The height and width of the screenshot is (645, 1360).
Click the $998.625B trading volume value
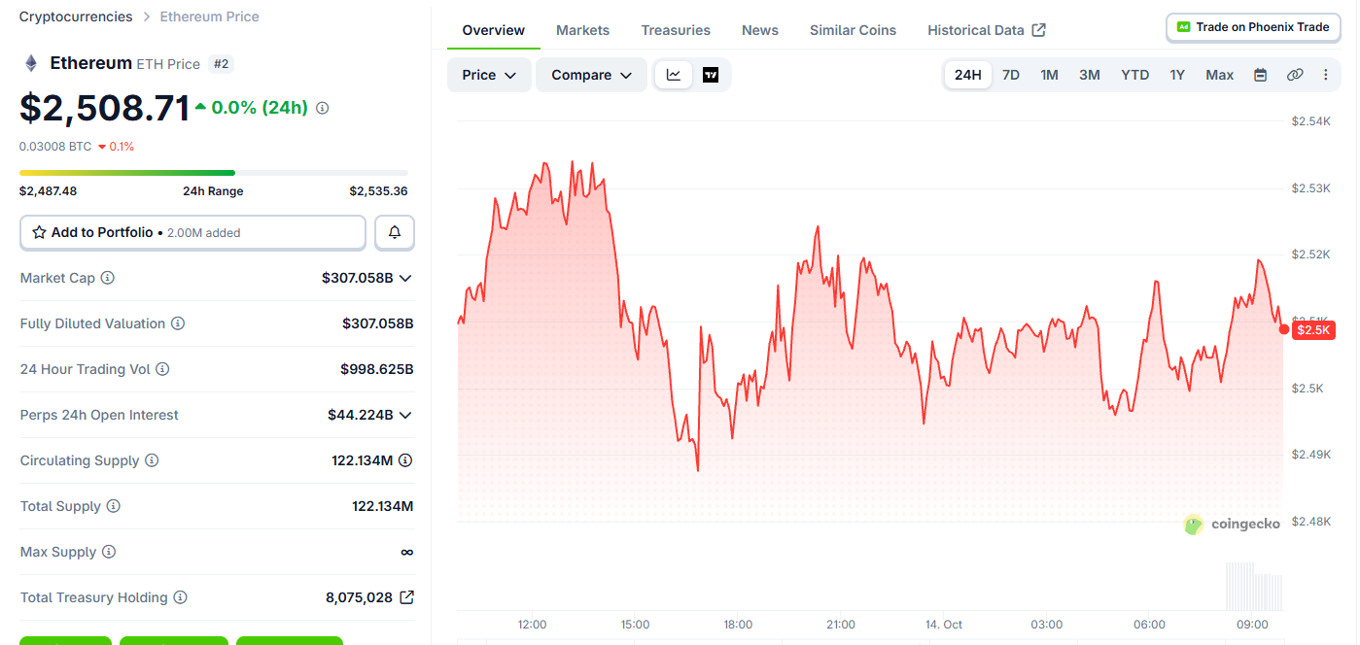click(x=377, y=369)
